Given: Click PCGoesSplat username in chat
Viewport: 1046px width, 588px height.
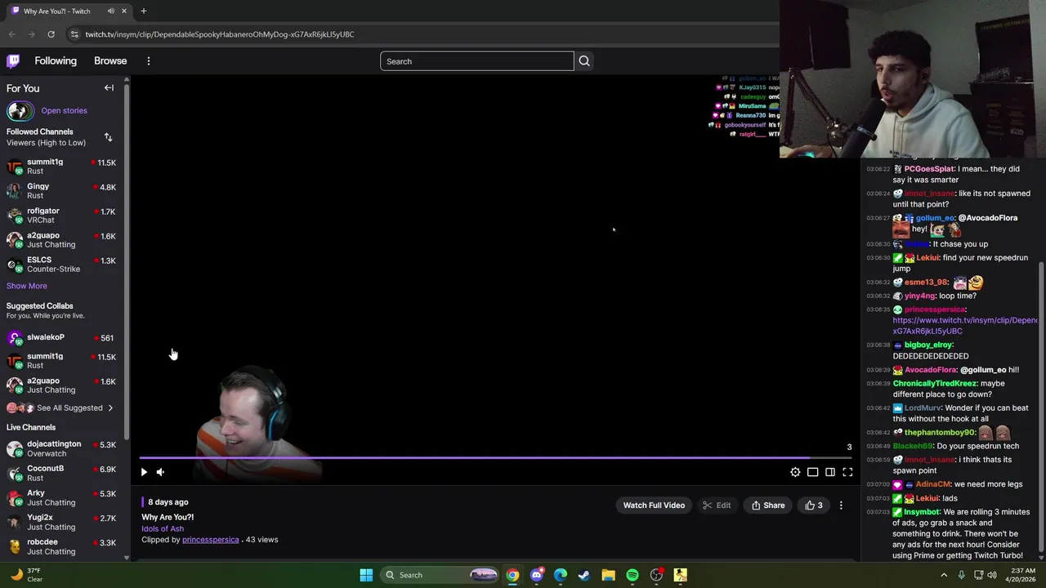Looking at the screenshot, I should click(x=928, y=169).
